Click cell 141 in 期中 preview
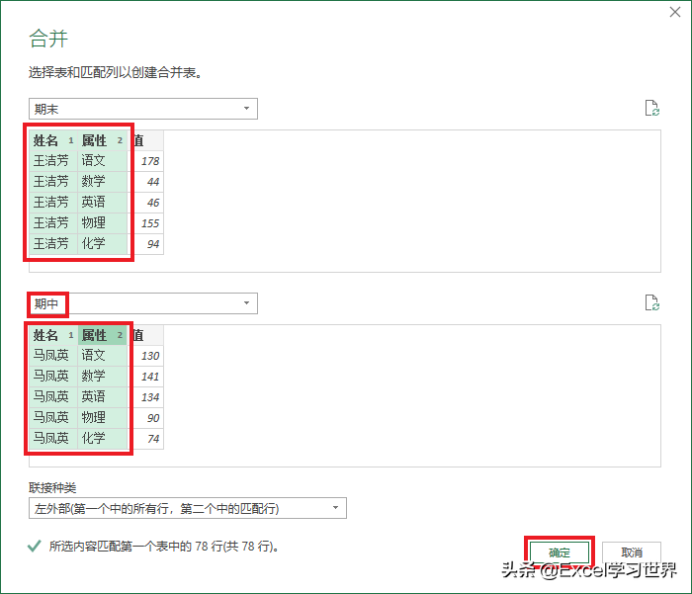The height and width of the screenshot is (594, 692). pyautogui.click(x=147, y=377)
